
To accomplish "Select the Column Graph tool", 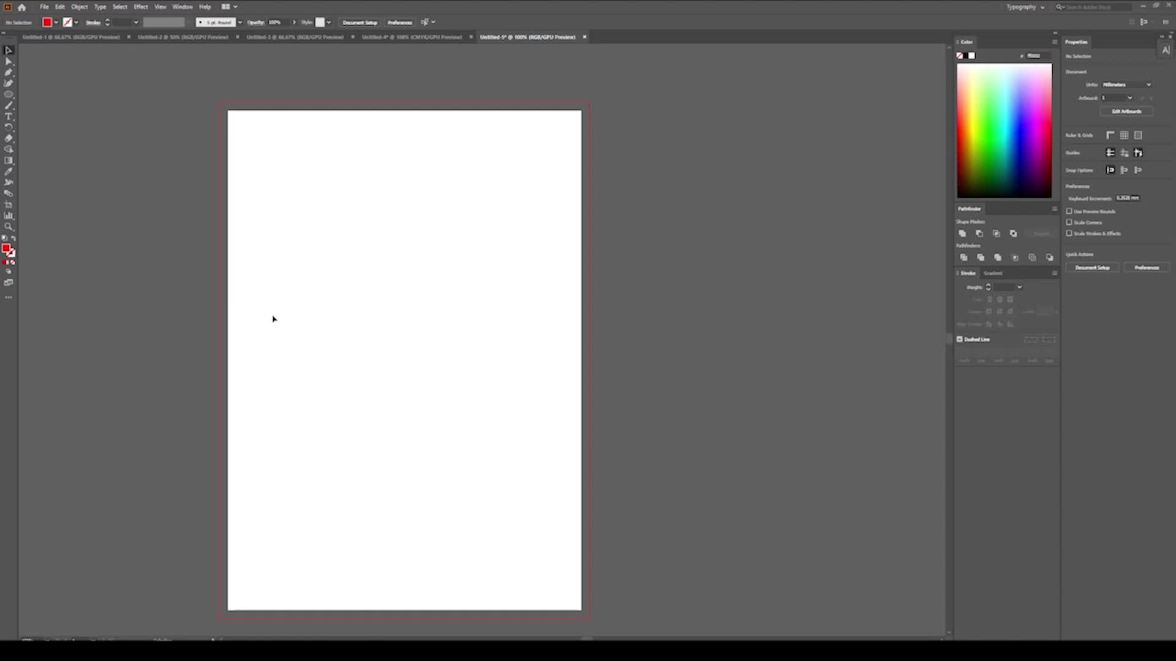I will point(9,215).
